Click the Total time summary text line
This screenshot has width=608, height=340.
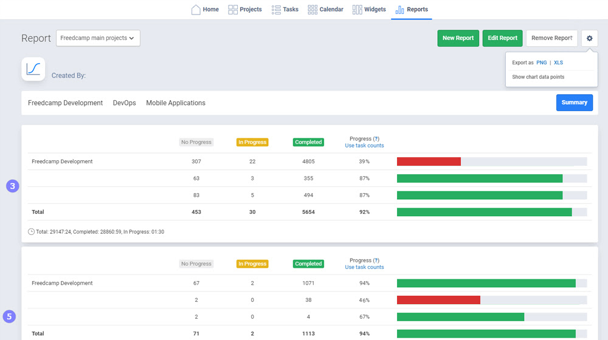(100, 231)
